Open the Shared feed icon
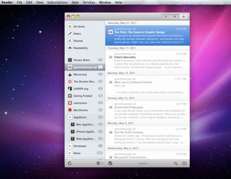 (x=70, y=41)
